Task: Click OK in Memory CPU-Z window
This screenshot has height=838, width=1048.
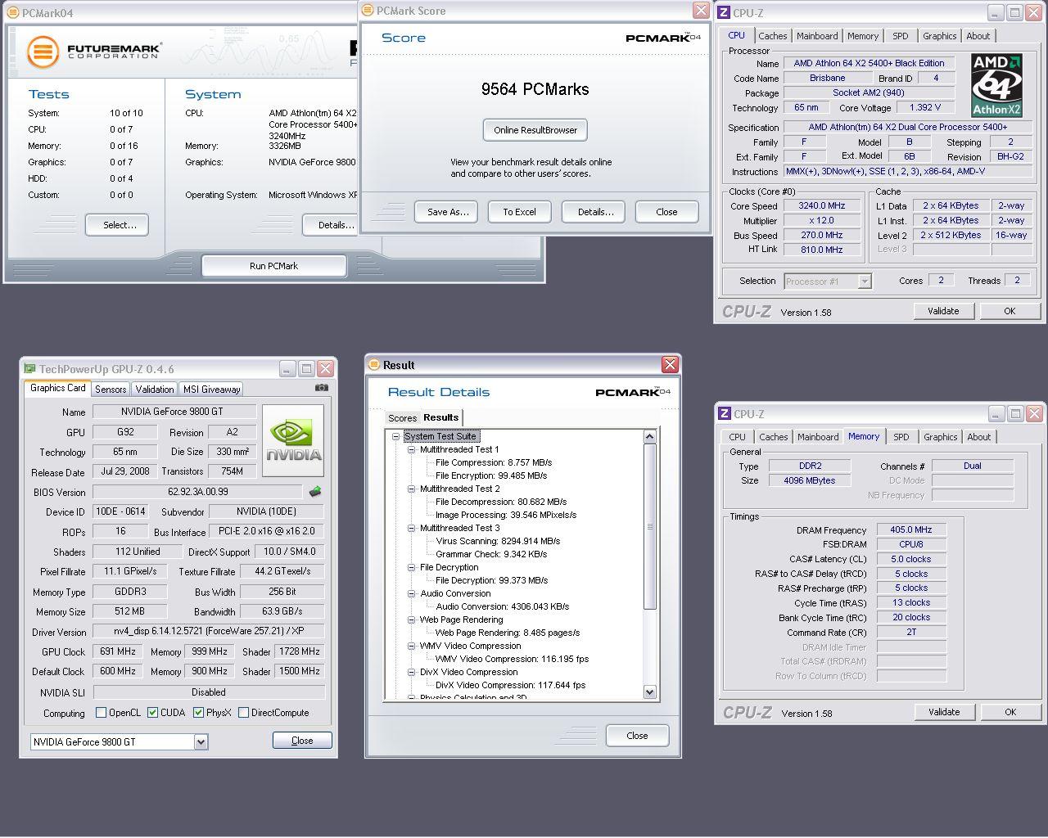Action: coord(1010,712)
